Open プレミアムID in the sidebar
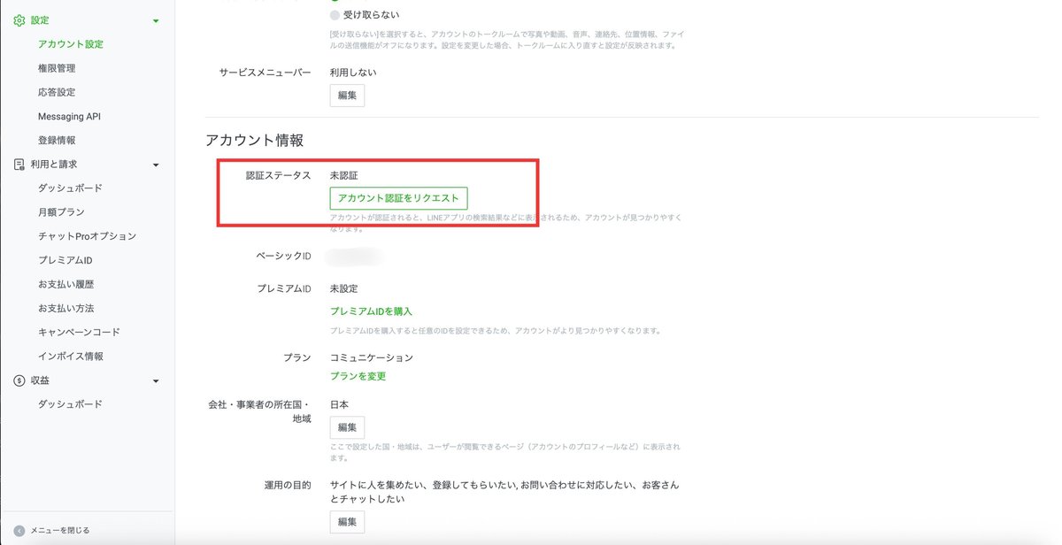 (x=65, y=260)
